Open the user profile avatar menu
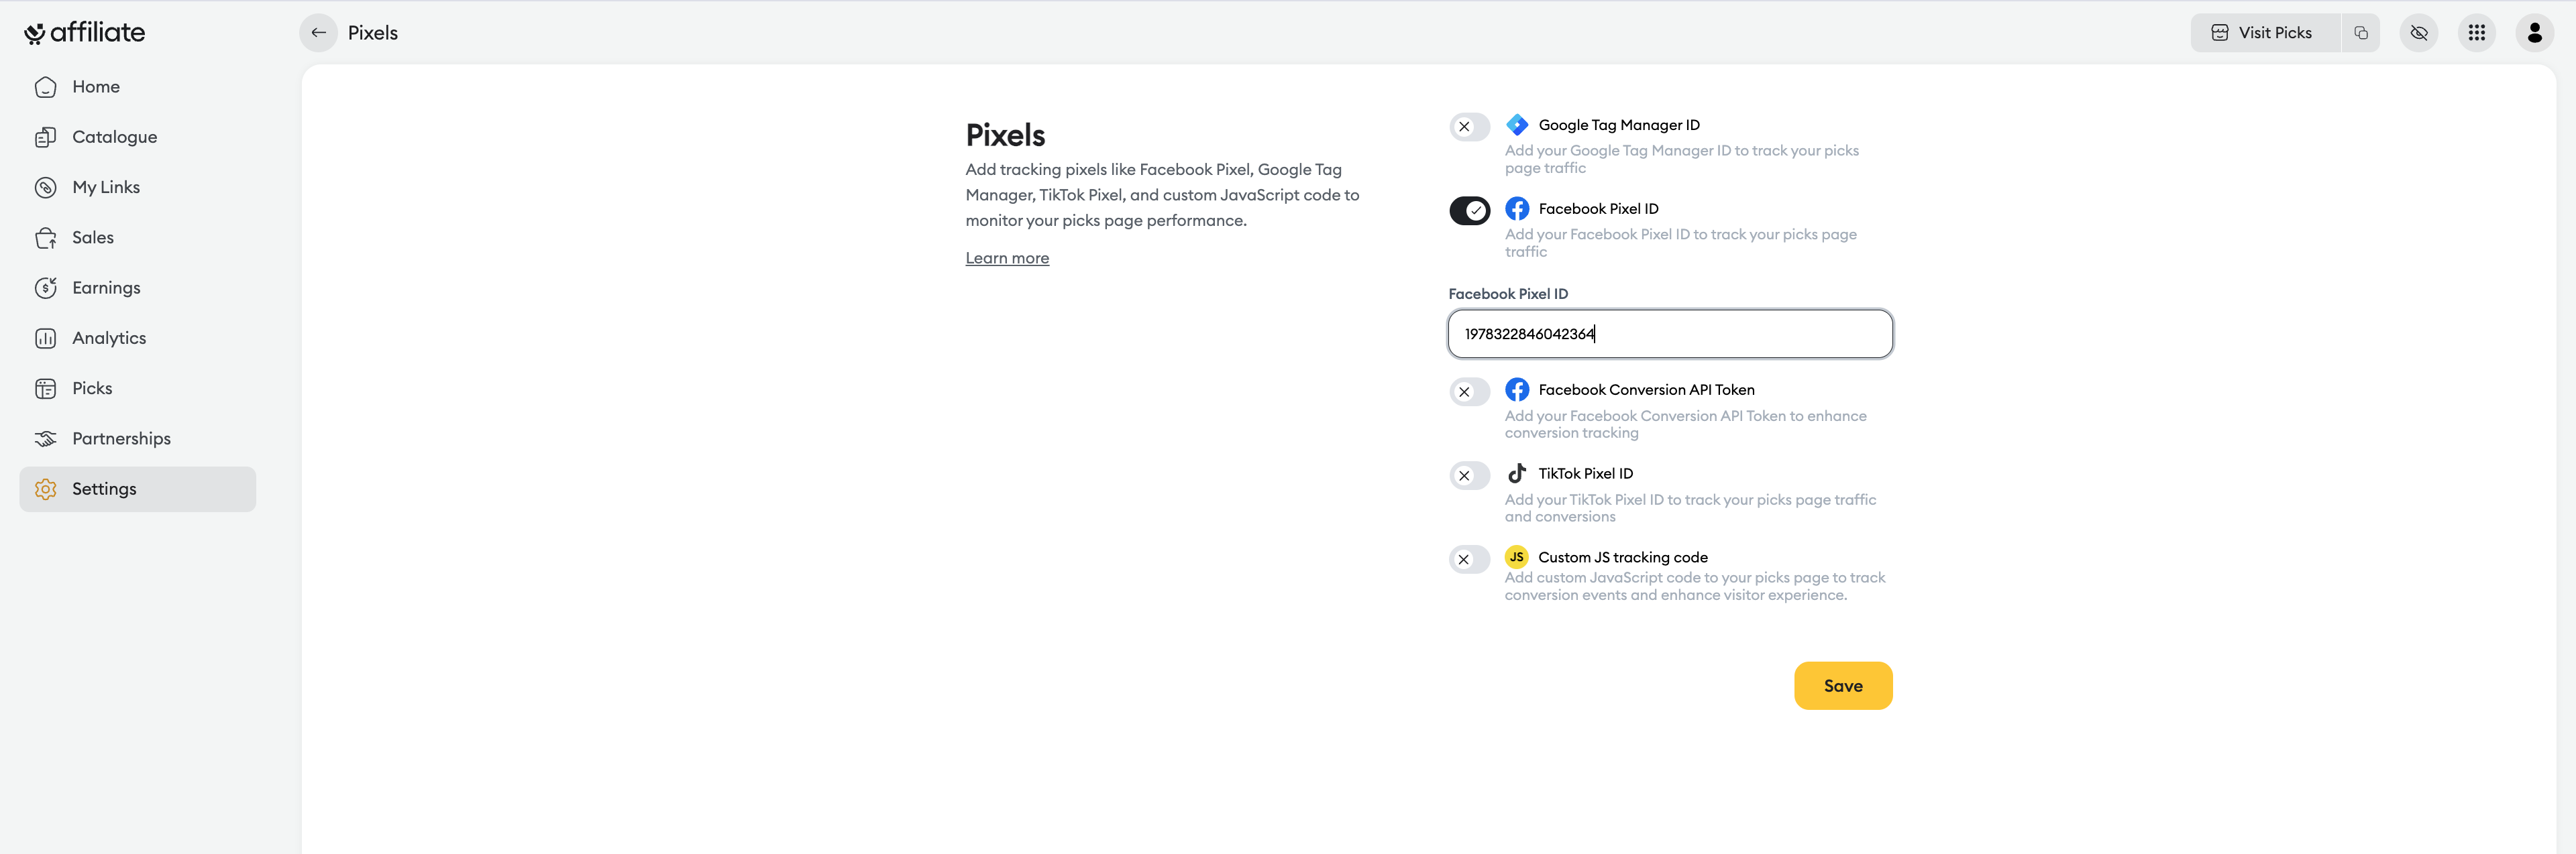Screen dimensions: 2576x854 2534,33
